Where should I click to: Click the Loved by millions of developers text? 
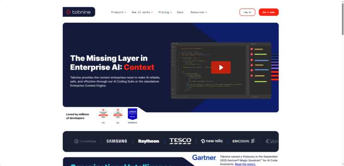click(77, 116)
